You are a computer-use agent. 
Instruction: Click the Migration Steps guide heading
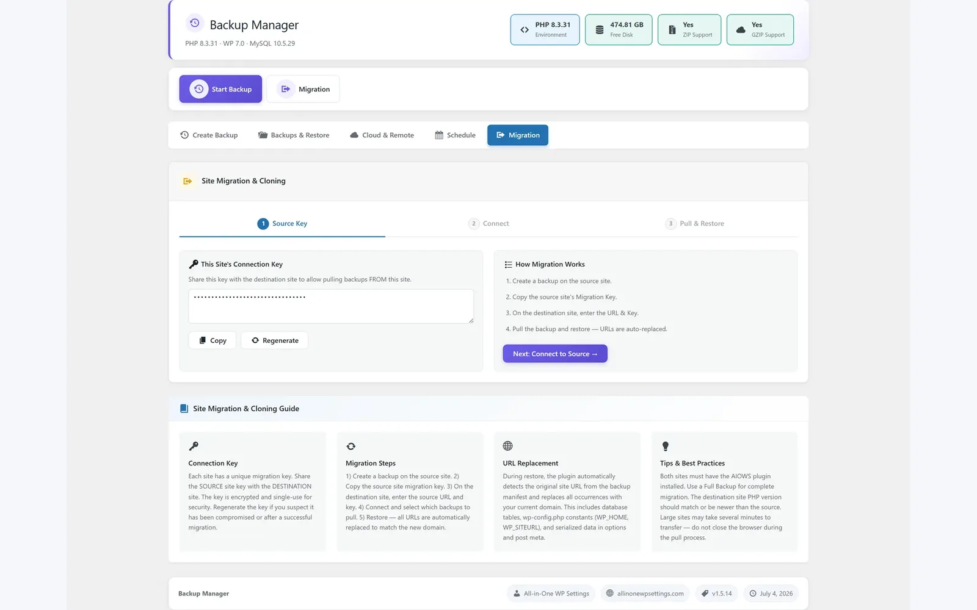pyautogui.click(x=371, y=464)
